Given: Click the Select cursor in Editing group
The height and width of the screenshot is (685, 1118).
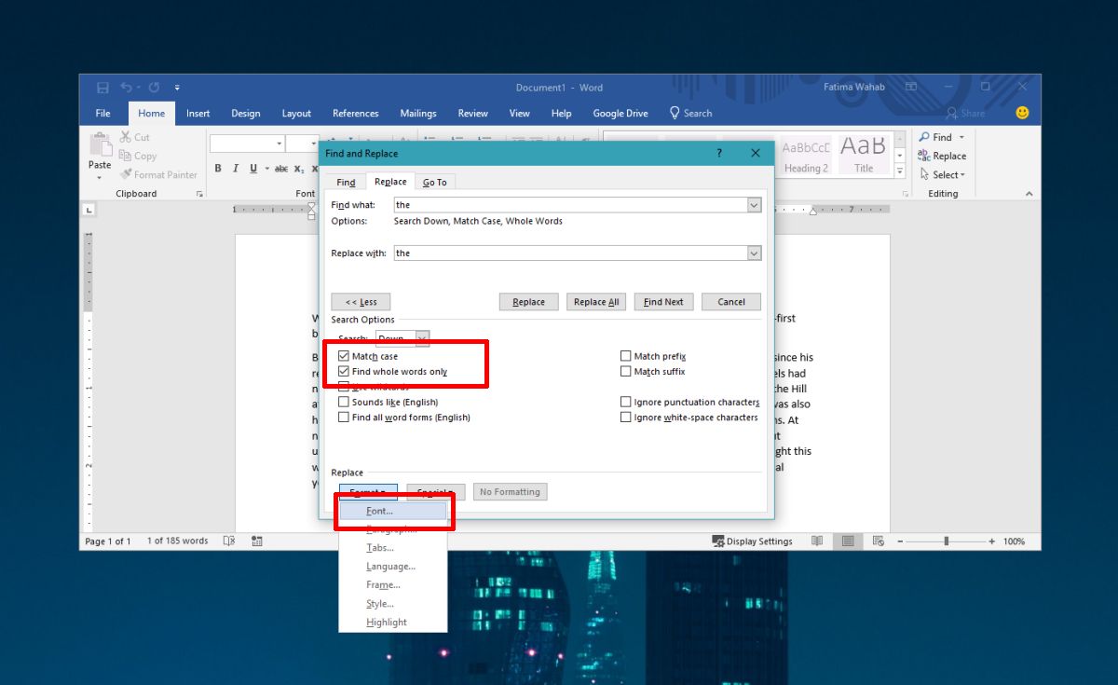Looking at the screenshot, I should click(924, 174).
